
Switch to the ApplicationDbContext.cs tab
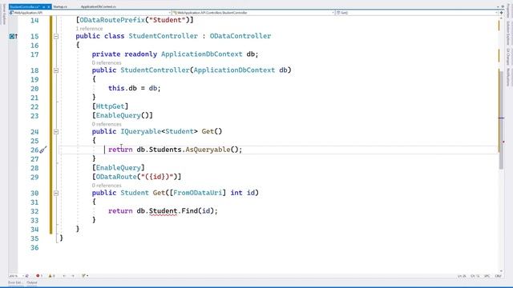click(x=98, y=6)
